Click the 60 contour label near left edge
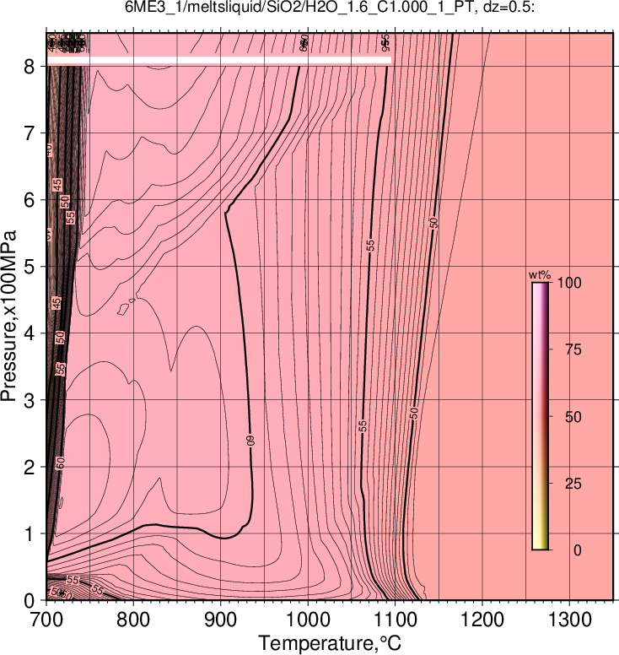Image resolution: width=619 pixels, height=655 pixels. click(61, 463)
